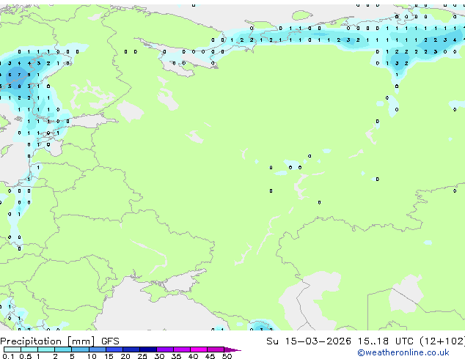Click the 25–30 mm dark blue swatch
The height and width of the screenshot is (359, 465).
[148, 349]
